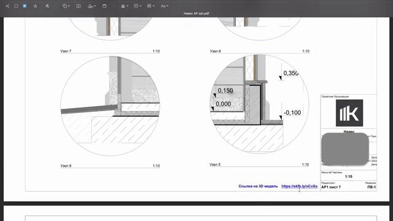The image size is (393, 221).
Task: Click the 'Ссылка на 3D модель' label
Action: coord(258,186)
